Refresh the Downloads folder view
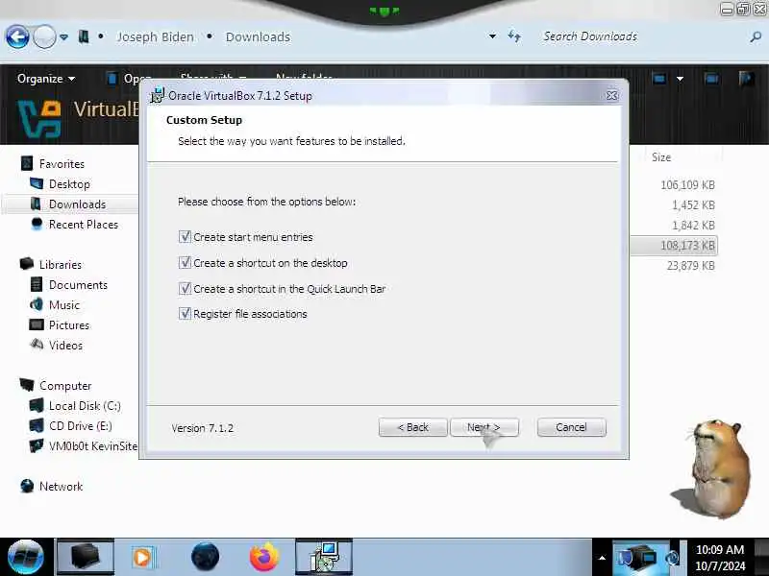 [514, 36]
